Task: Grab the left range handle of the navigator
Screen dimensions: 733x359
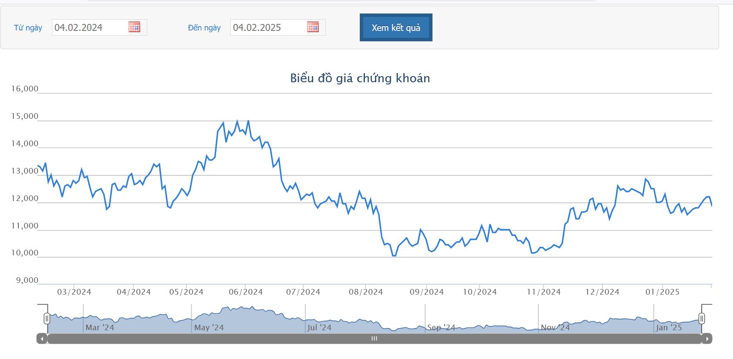Action: point(47,319)
